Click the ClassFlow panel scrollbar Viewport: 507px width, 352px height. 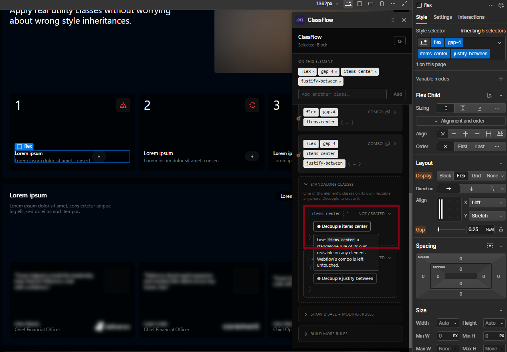410,270
